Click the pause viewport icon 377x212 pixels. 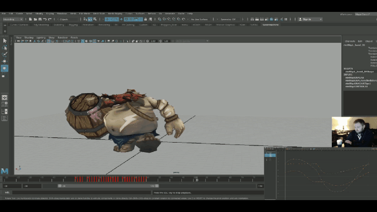[286, 19]
